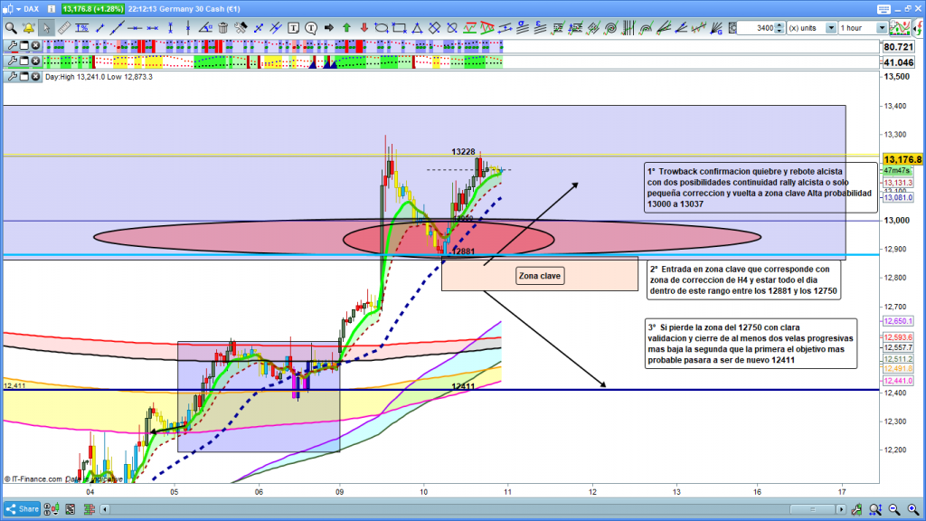The width and height of the screenshot is (926, 521).
Task: Open settings wrench for the price chart
Action: pos(11,77)
